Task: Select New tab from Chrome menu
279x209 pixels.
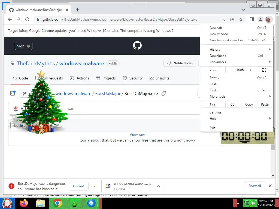Action: (x=236, y=28)
